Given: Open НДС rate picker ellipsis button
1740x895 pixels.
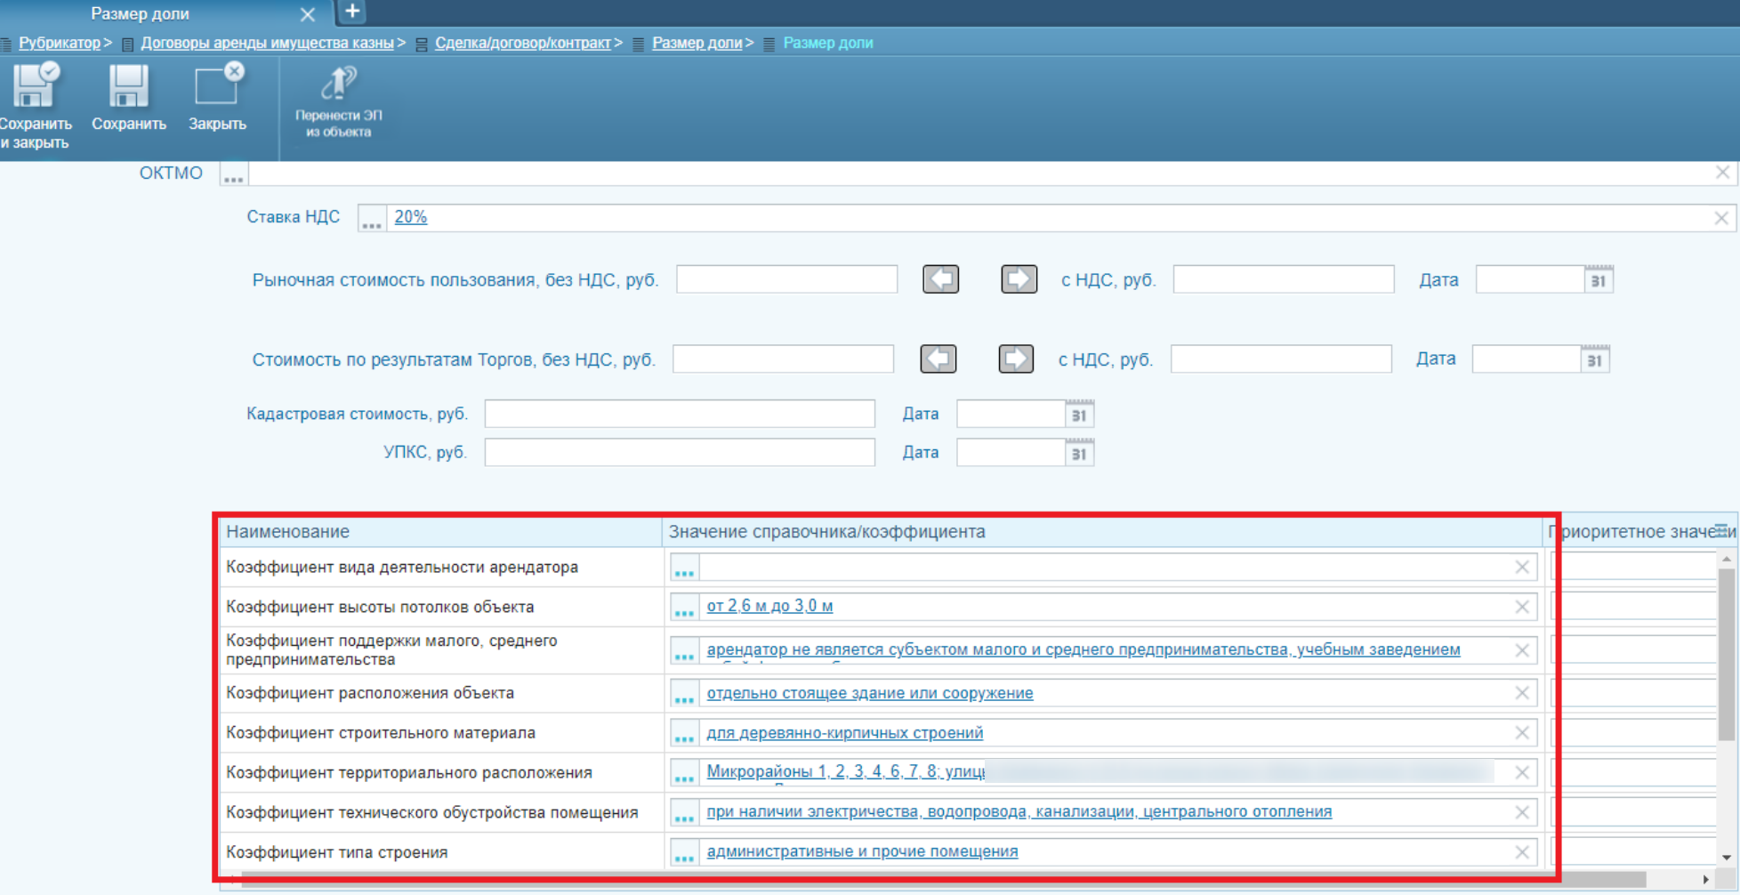Looking at the screenshot, I should (372, 219).
